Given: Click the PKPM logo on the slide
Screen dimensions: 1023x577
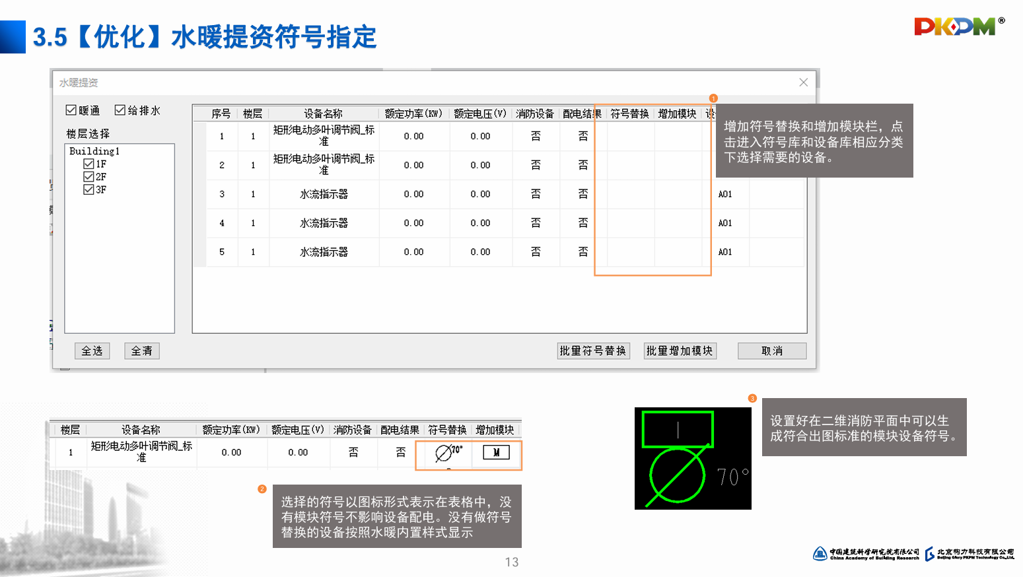Looking at the screenshot, I should [959, 26].
